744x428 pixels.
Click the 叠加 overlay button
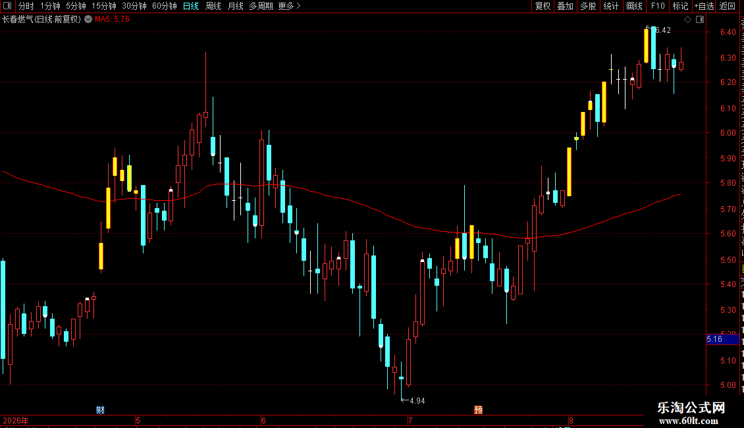tap(565, 6)
